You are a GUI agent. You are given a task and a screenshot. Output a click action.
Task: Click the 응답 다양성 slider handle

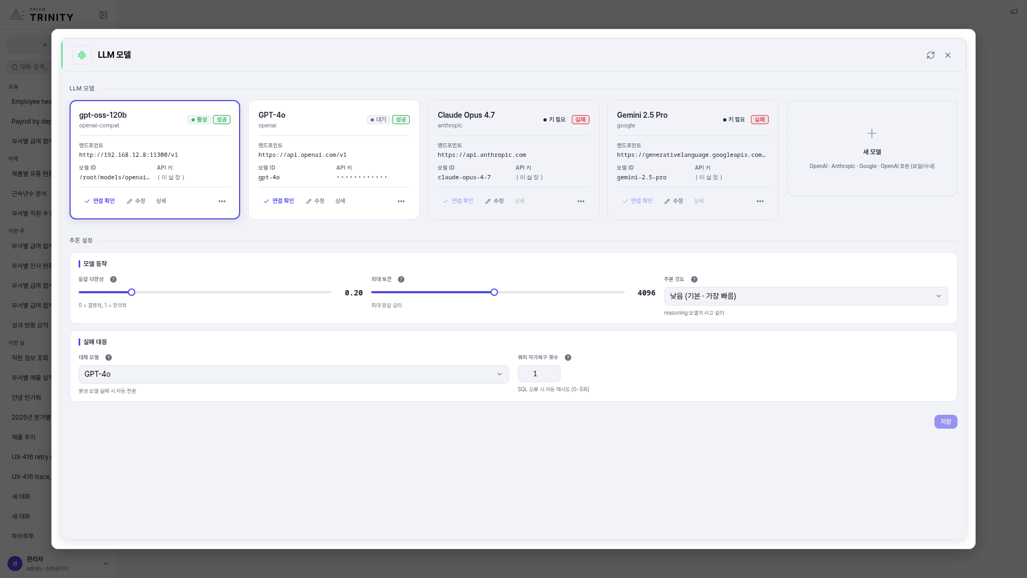click(132, 292)
